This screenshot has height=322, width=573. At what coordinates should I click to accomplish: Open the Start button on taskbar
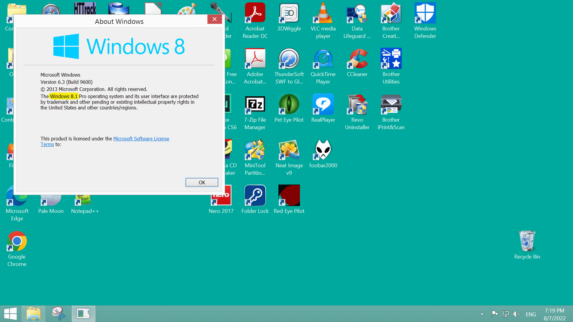click(x=10, y=314)
